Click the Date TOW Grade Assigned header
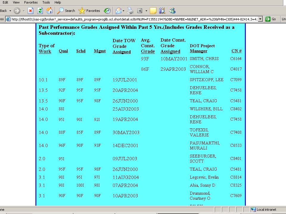286x214 pixels. click(x=124, y=46)
